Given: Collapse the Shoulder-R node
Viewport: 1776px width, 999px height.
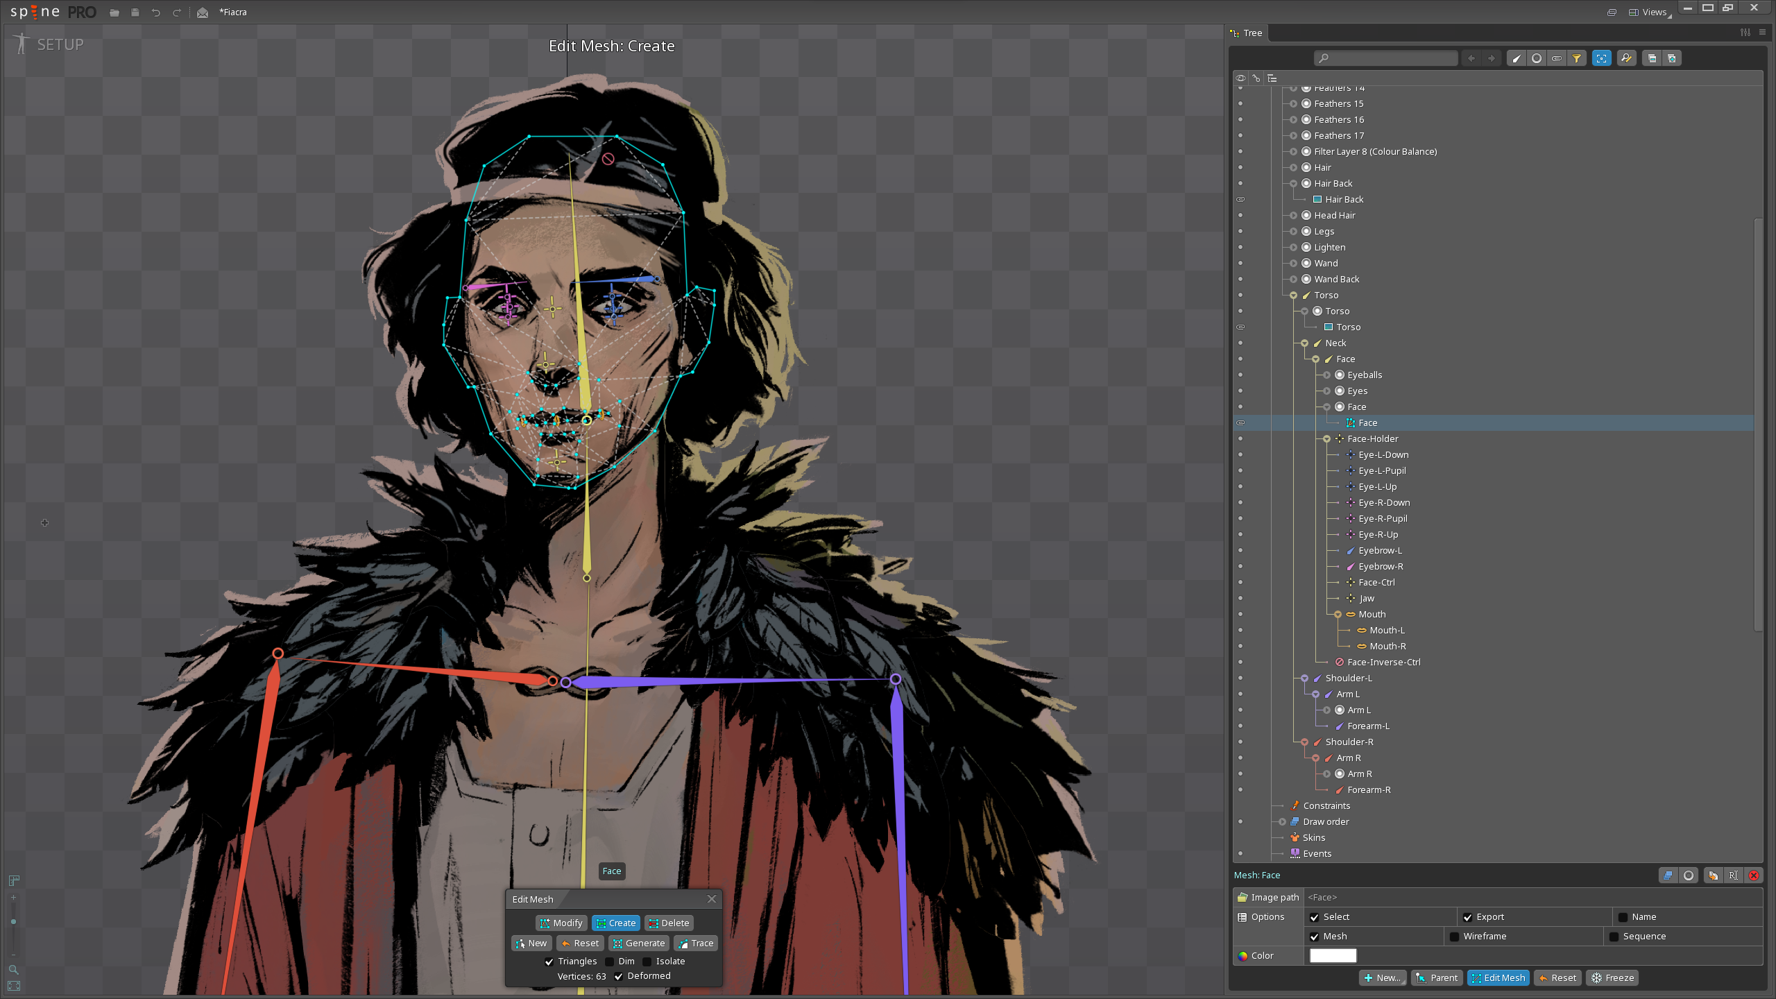Looking at the screenshot, I should [x=1304, y=742].
